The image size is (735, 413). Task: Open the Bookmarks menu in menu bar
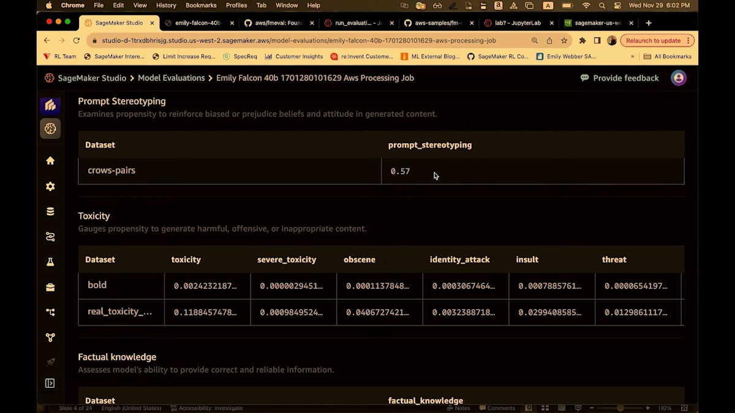coord(201,6)
